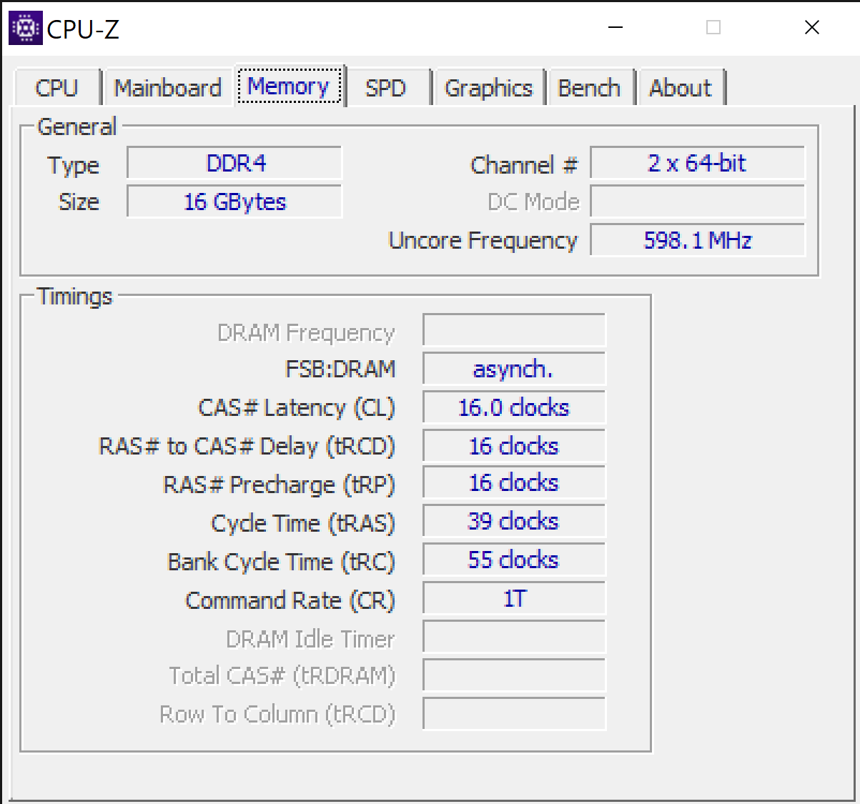
Task: Click the empty DRAM Frequency field
Action: [514, 330]
